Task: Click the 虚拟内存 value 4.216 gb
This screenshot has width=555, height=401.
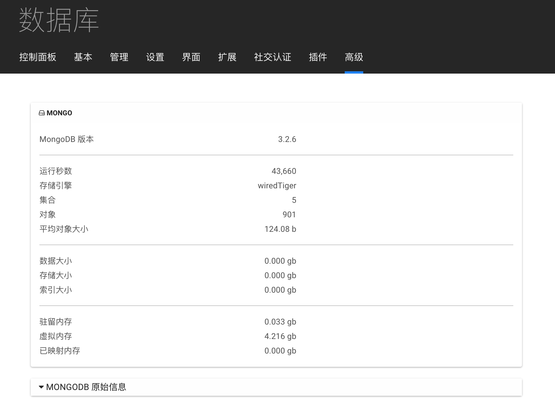Action: click(x=280, y=336)
